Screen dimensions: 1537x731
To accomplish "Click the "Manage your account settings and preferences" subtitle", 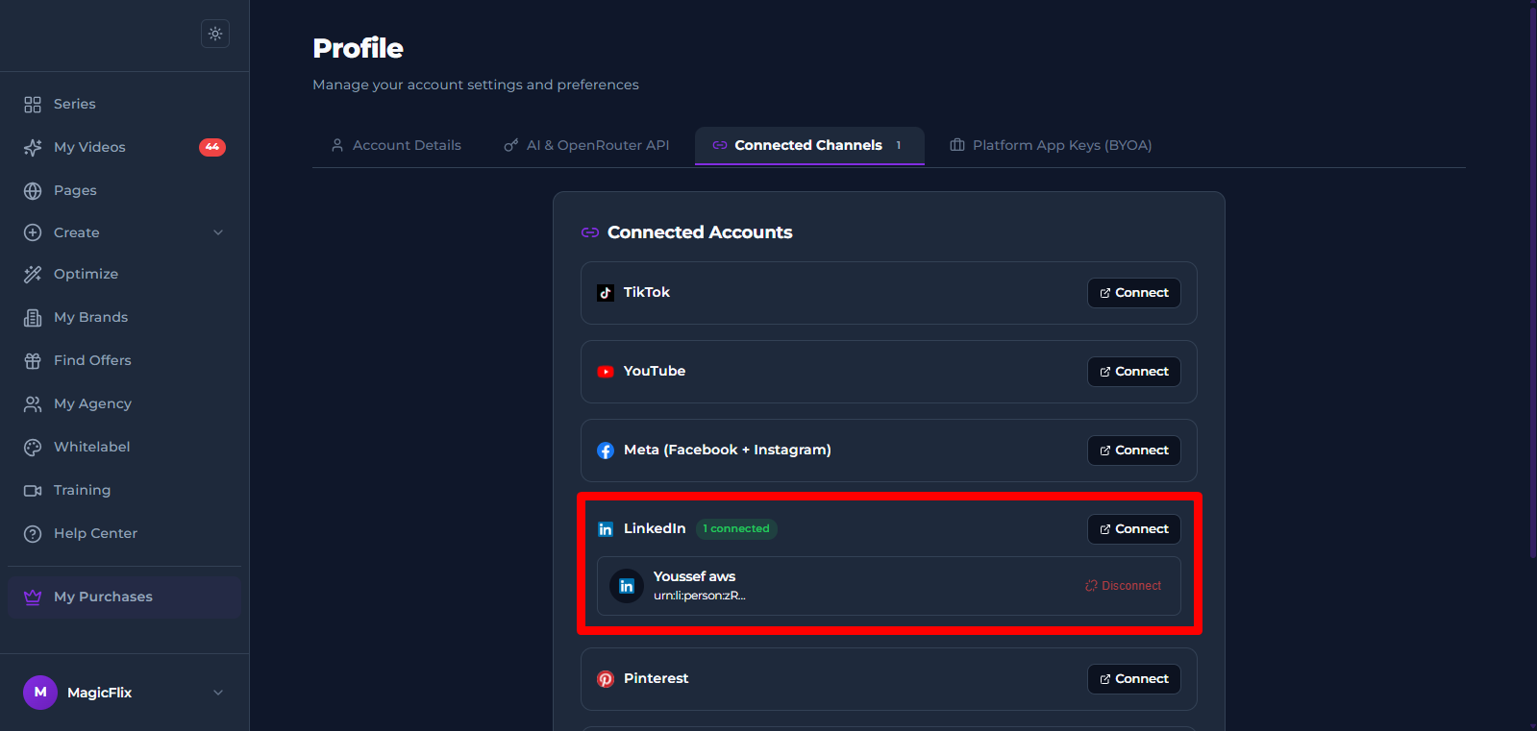I will click(476, 85).
